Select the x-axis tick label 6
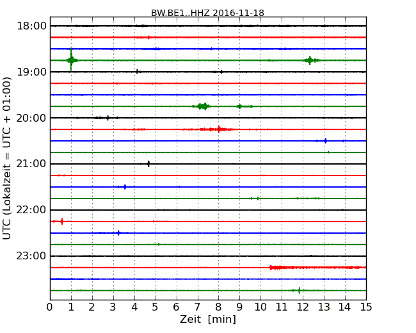 coord(177,307)
